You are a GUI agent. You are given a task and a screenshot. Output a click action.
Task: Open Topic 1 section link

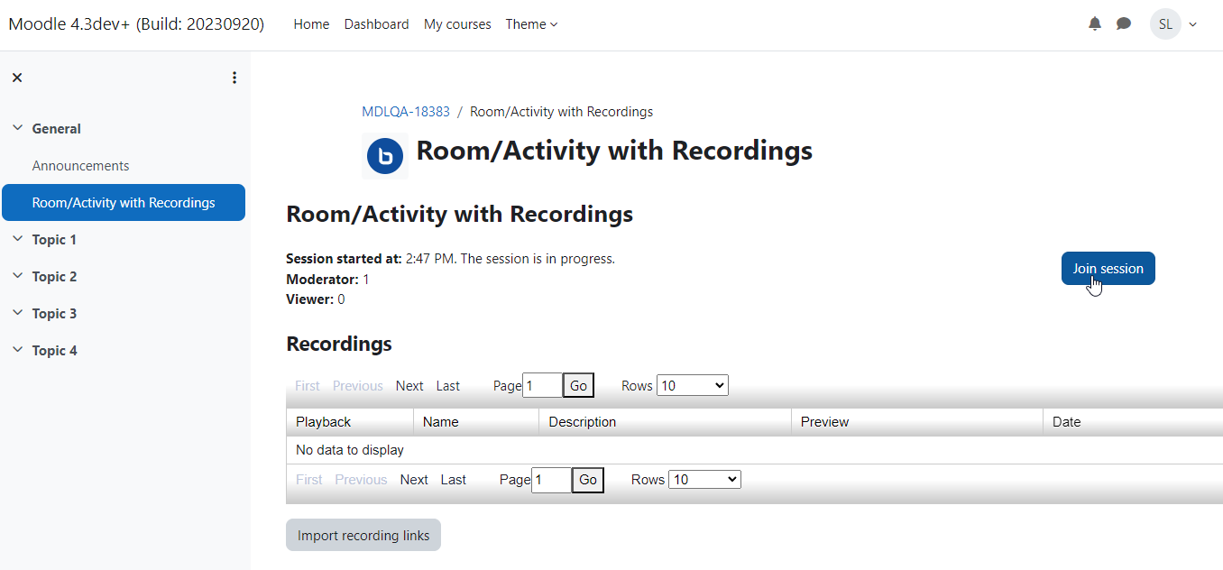pos(54,239)
